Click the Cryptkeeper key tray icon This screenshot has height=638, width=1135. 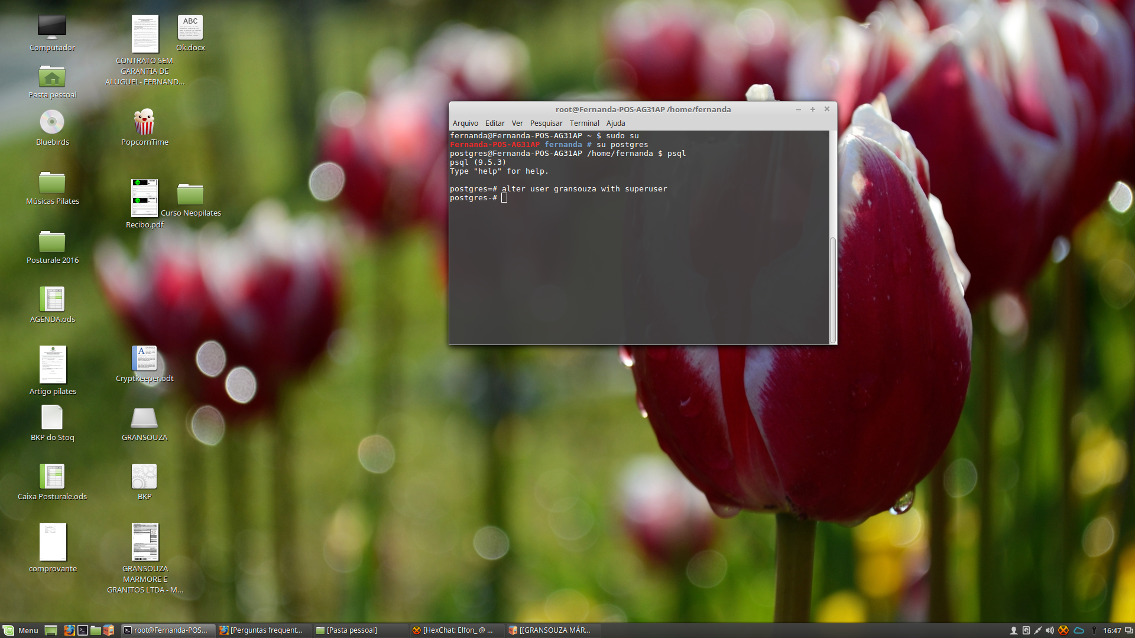click(x=1094, y=630)
